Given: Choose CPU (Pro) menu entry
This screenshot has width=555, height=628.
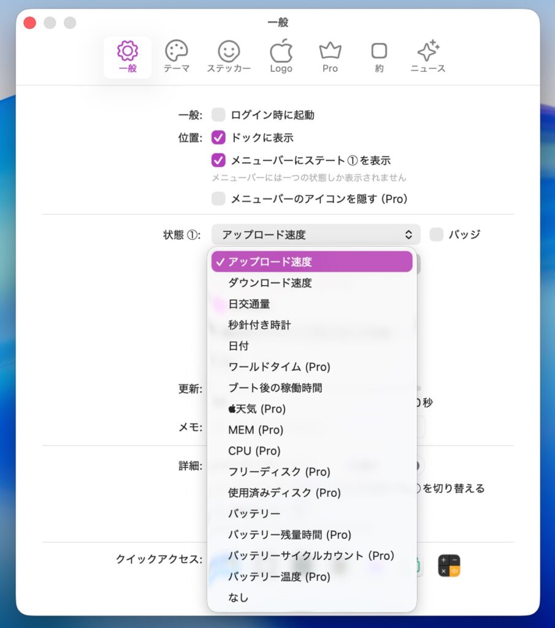Looking at the screenshot, I should click(x=254, y=451).
